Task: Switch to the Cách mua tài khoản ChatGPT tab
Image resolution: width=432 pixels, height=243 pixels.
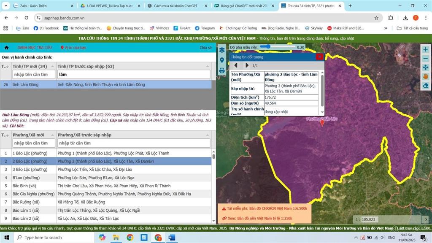Action: [x=178, y=5]
